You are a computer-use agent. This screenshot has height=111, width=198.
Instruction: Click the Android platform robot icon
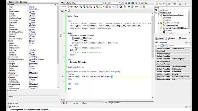(164, 28)
